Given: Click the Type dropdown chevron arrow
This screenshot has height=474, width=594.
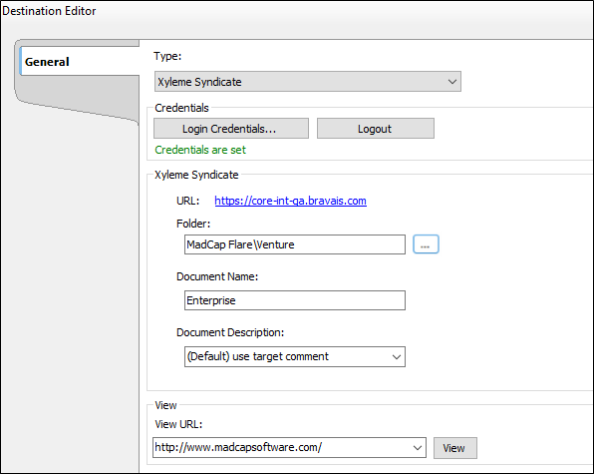Looking at the screenshot, I should [x=451, y=82].
